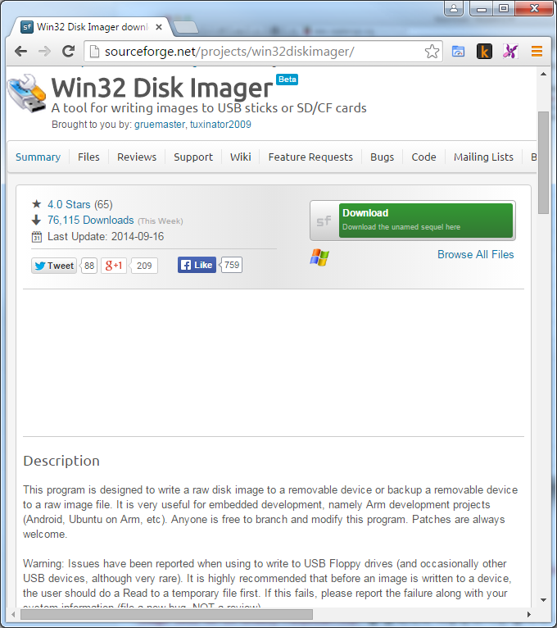Click the orange K extension icon
557x628 pixels.
pos(484,52)
